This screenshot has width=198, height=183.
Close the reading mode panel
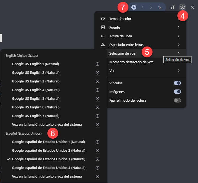pos(192,7)
